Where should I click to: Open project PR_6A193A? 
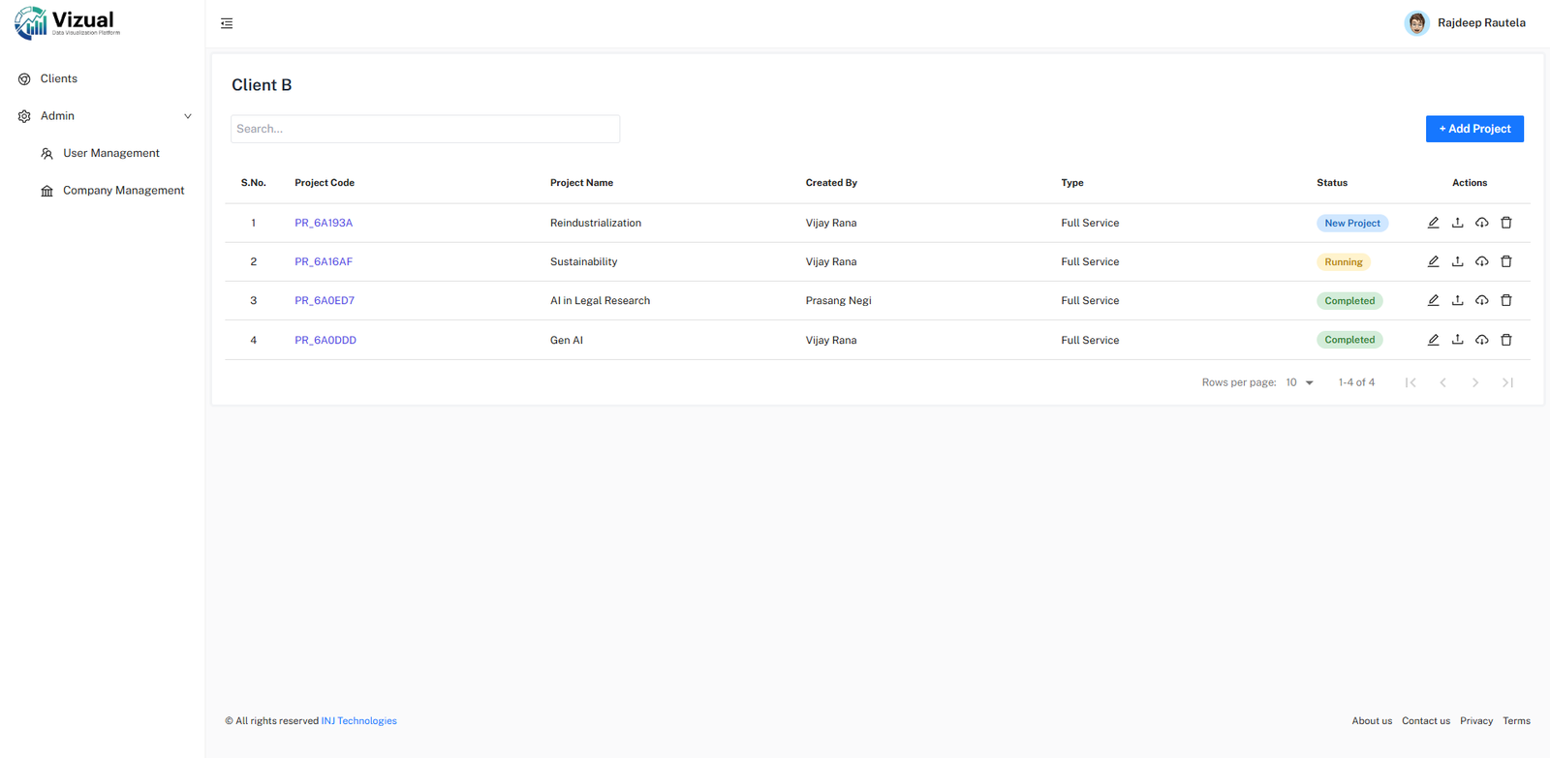pyautogui.click(x=324, y=223)
